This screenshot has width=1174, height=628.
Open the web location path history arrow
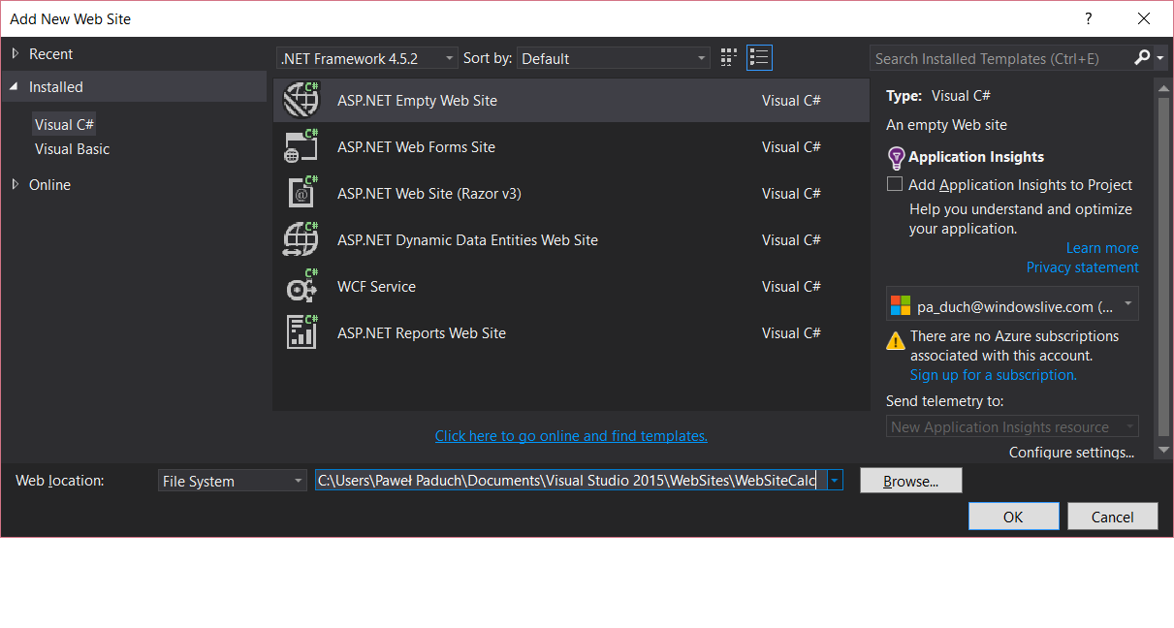pos(834,480)
